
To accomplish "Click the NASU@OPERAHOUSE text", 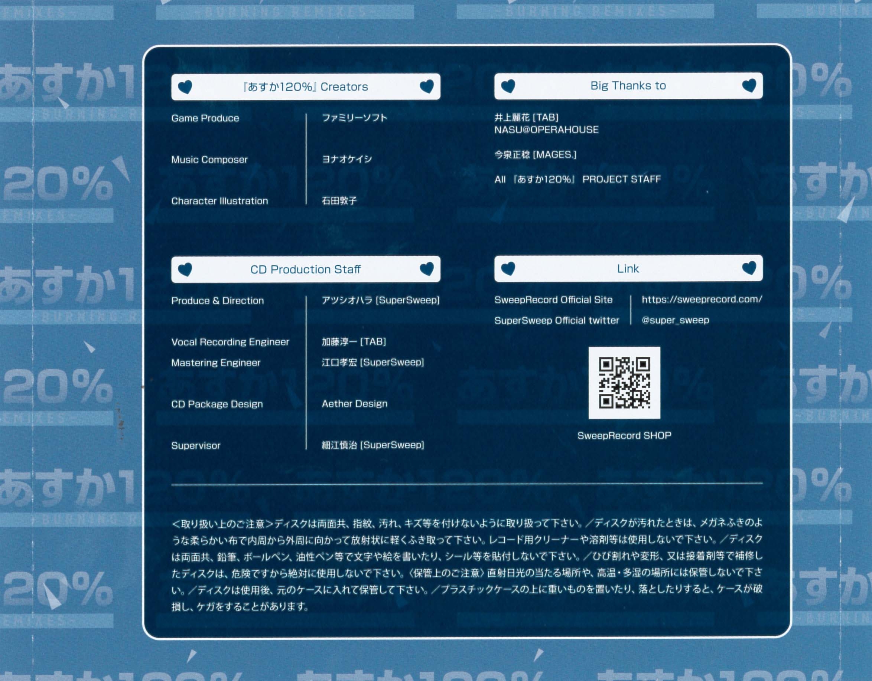I will click(547, 130).
